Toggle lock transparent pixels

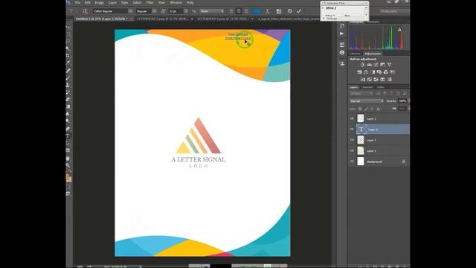360,109
